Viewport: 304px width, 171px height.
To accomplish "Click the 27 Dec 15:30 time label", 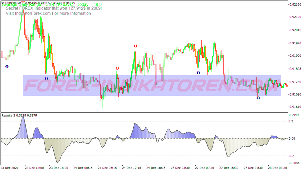I will click(x=229, y=168).
